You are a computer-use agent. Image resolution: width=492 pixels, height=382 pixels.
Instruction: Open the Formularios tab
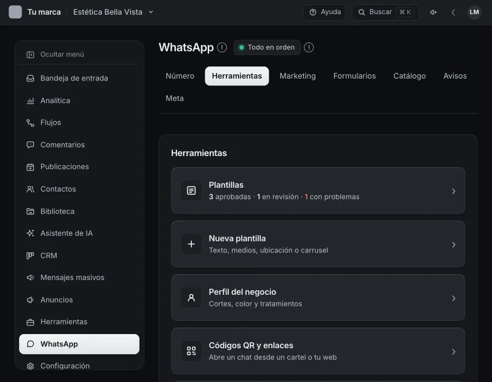[x=354, y=76]
